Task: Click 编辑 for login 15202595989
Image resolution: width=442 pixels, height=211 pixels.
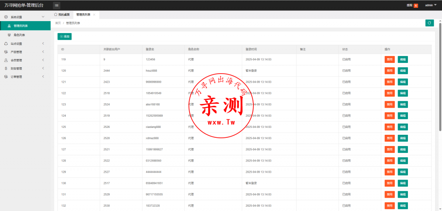Action: (403, 116)
